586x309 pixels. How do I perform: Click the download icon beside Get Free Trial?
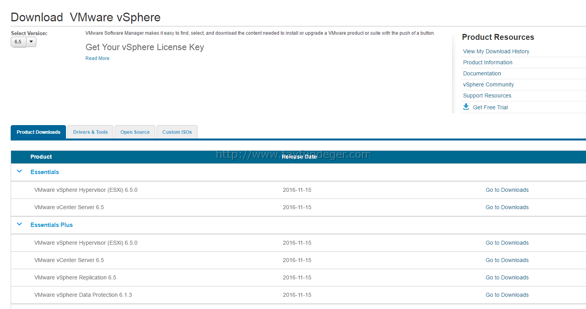[x=466, y=107]
